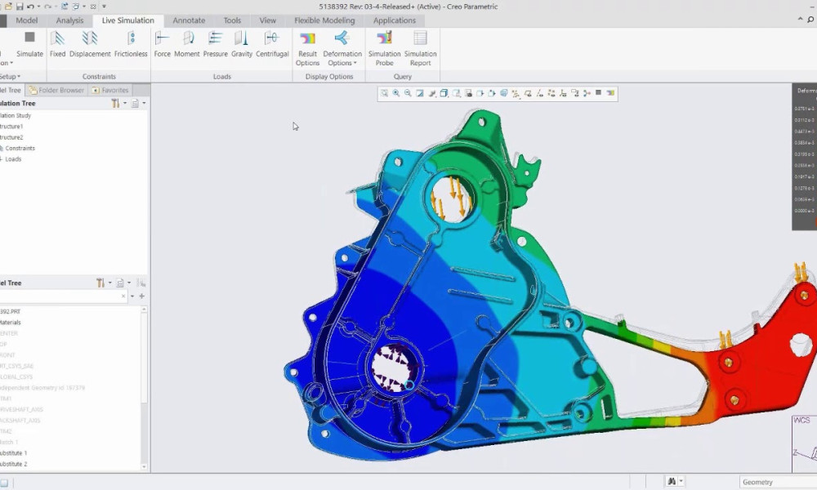This screenshot has width=817, height=490.
Task: Select the Constraints node in Simulation Tree
Action: [20, 149]
